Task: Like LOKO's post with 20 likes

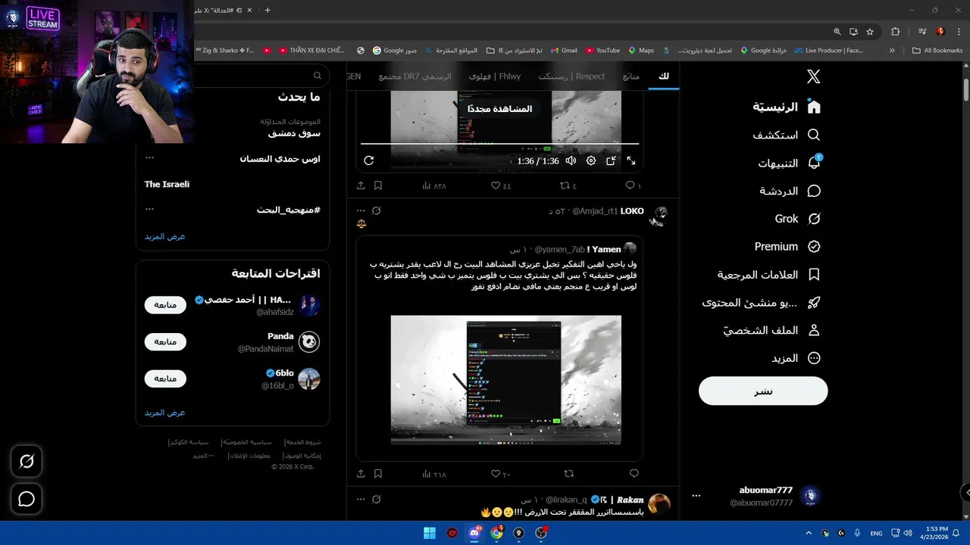Action: [501, 474]
